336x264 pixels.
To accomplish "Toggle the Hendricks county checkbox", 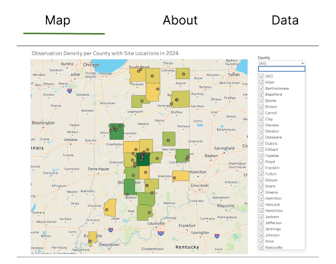I will tap(261, 211).
